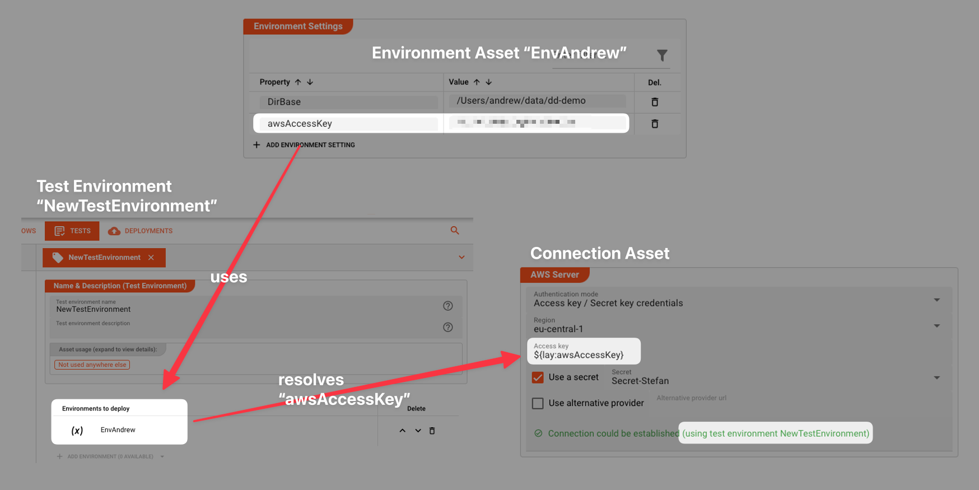Switch to the Deployments tab
Screen dimensions: 979x490
141,231
